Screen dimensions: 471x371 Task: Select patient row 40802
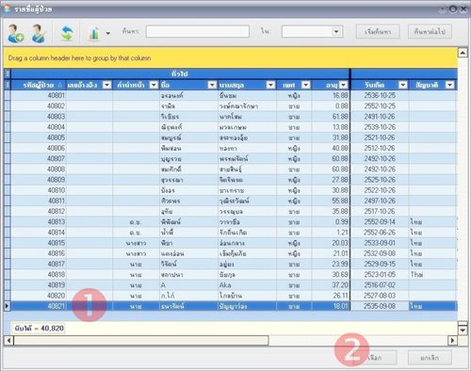click(231, 106)
